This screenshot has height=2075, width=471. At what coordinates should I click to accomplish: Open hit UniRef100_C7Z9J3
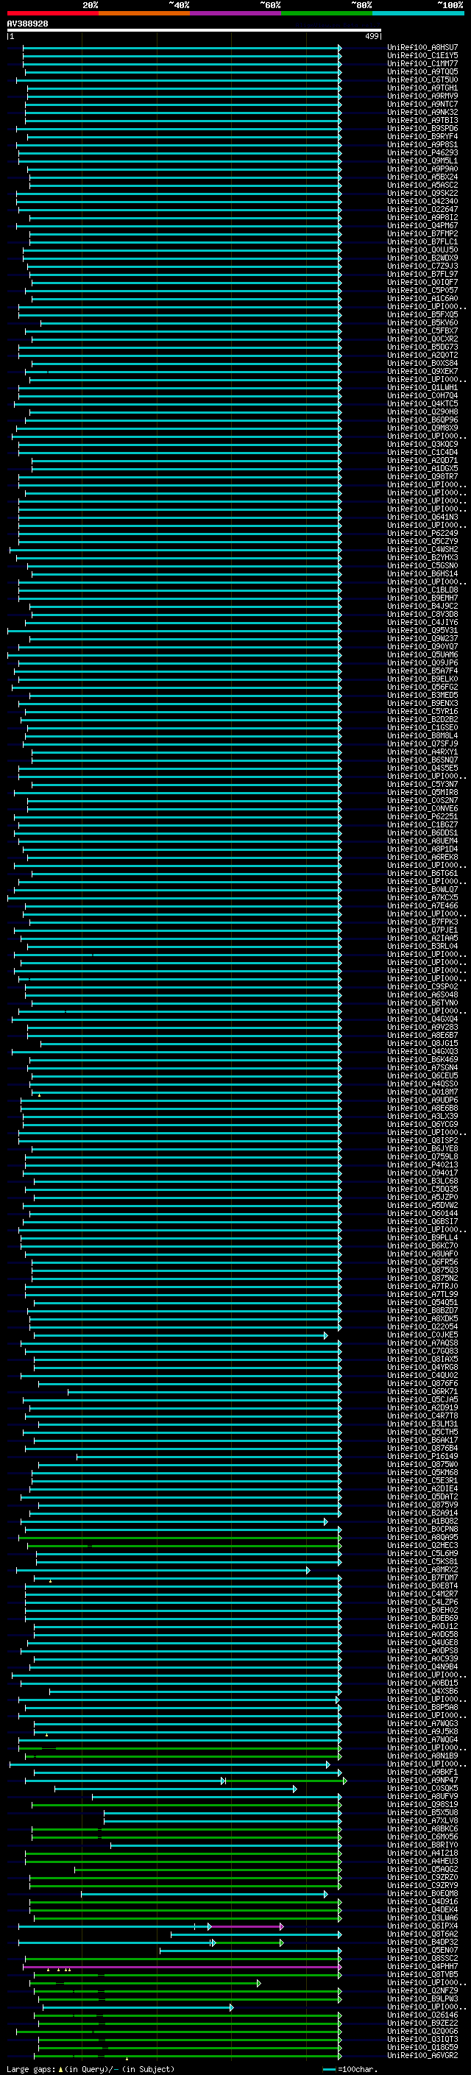click(422, 266)
